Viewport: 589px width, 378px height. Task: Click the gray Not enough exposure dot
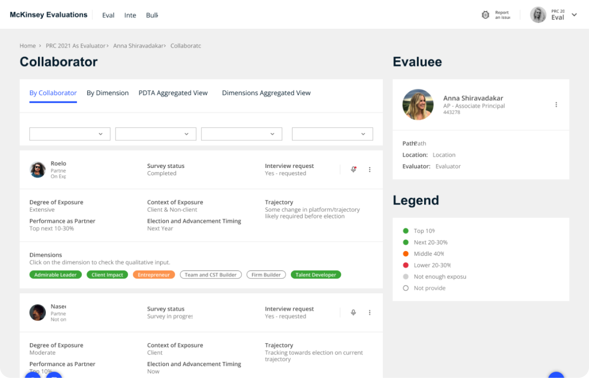pyautogui.click(x=406, y=277)
